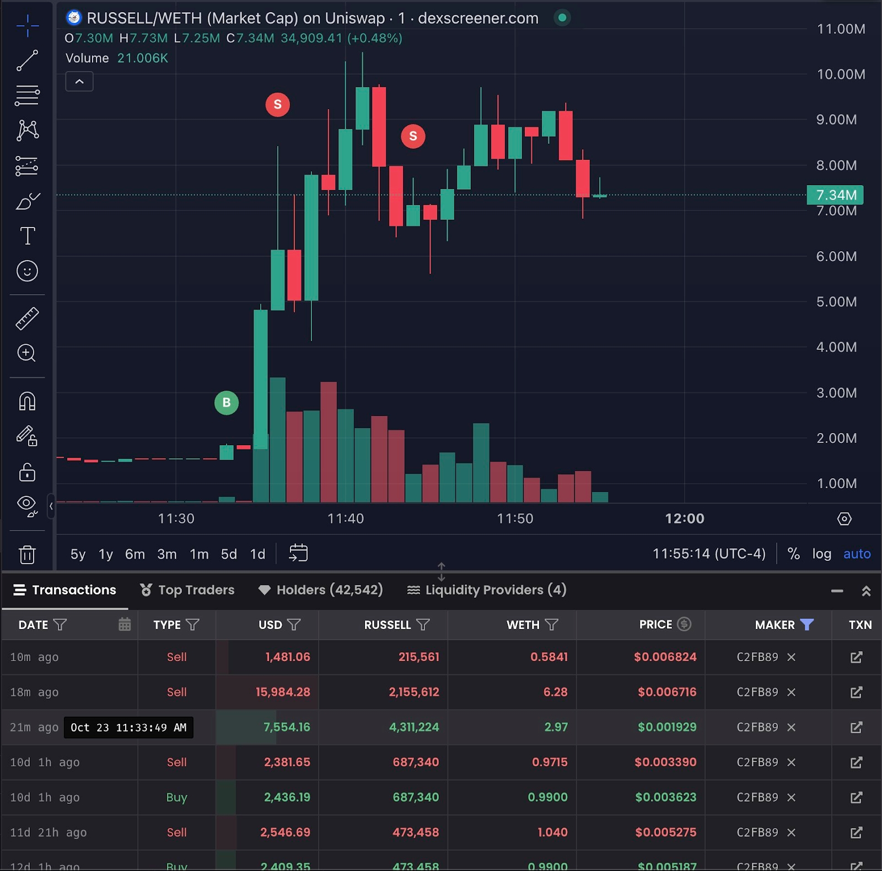
Task: Hide all drawings with eye icon
Action: pos(27,505)
